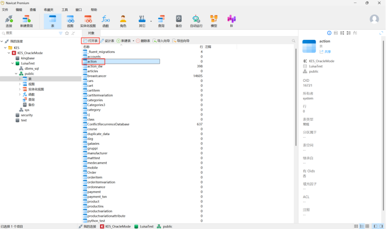This screenshot has width=386, height=229.
Task: Open dropdown arrow beside New Table (新建表)
Action: [x=133, y=41]
